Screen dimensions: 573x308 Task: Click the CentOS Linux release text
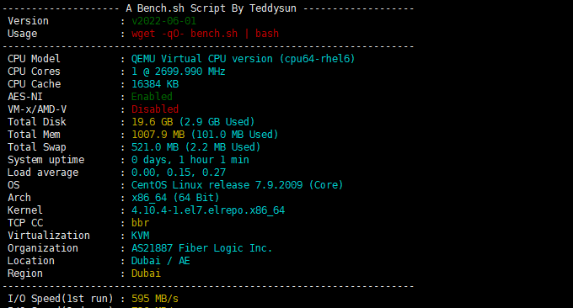coord(237,185)
